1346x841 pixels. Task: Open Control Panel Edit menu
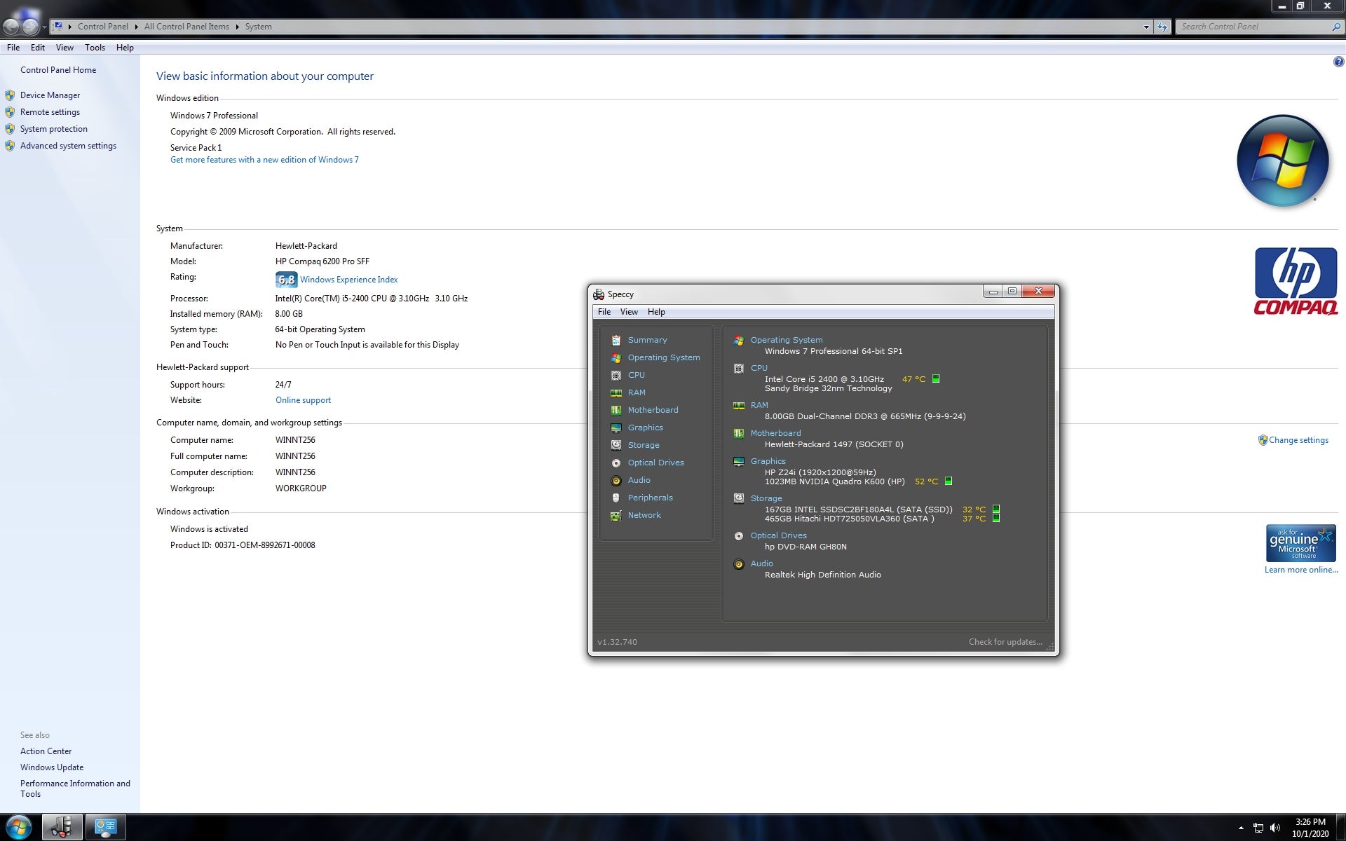click(38, 48)
